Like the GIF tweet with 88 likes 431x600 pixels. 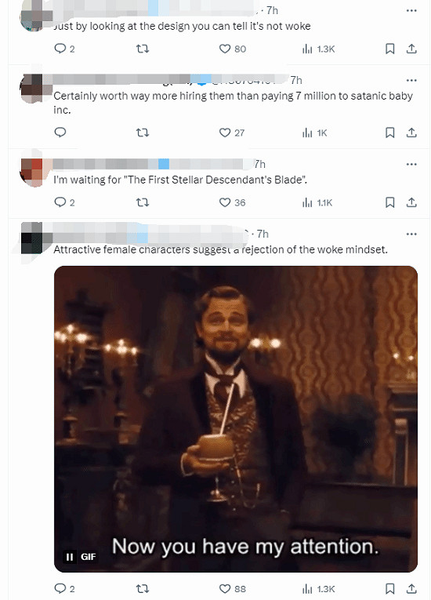click(x=232, y=588)
